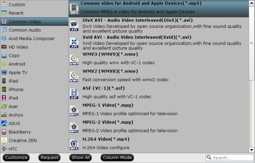Click the WMV3 (WMV9) format icon

tap(74, 60)
